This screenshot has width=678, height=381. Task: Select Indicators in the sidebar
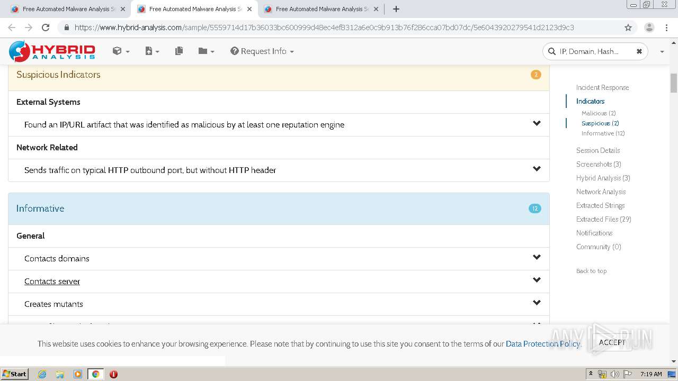click(x=590, y=101)
